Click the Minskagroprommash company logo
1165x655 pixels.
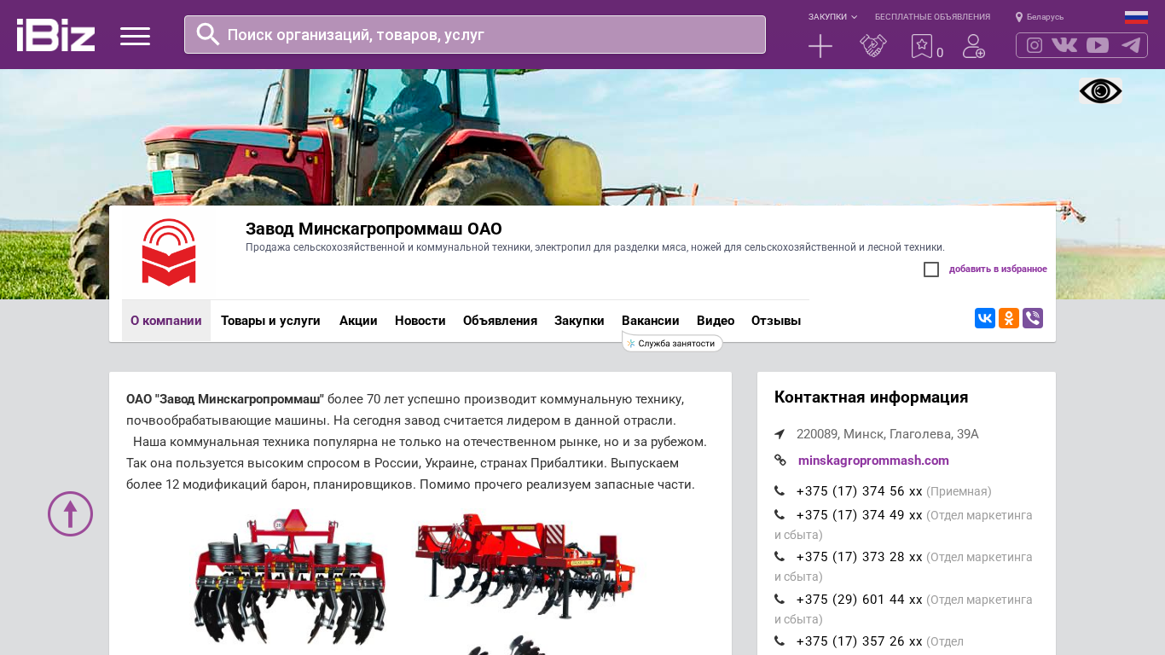coord(169,252)
